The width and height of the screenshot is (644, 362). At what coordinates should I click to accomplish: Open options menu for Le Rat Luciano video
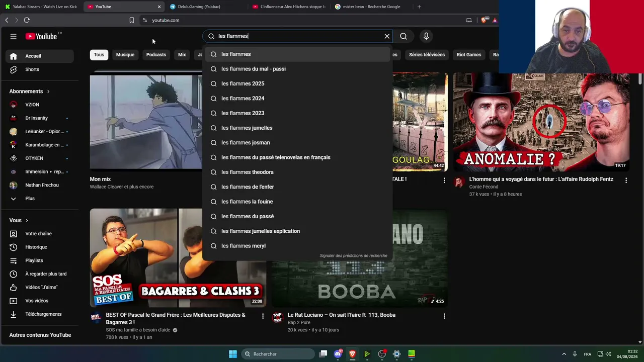pyautogui.click(x=444, y=316)
